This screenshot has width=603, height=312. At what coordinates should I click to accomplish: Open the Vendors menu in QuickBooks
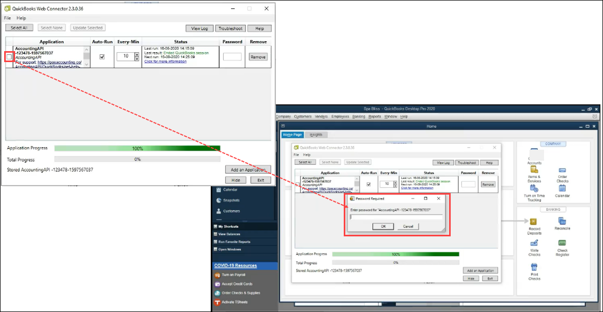pyautogui.click(x=321, y=116)
